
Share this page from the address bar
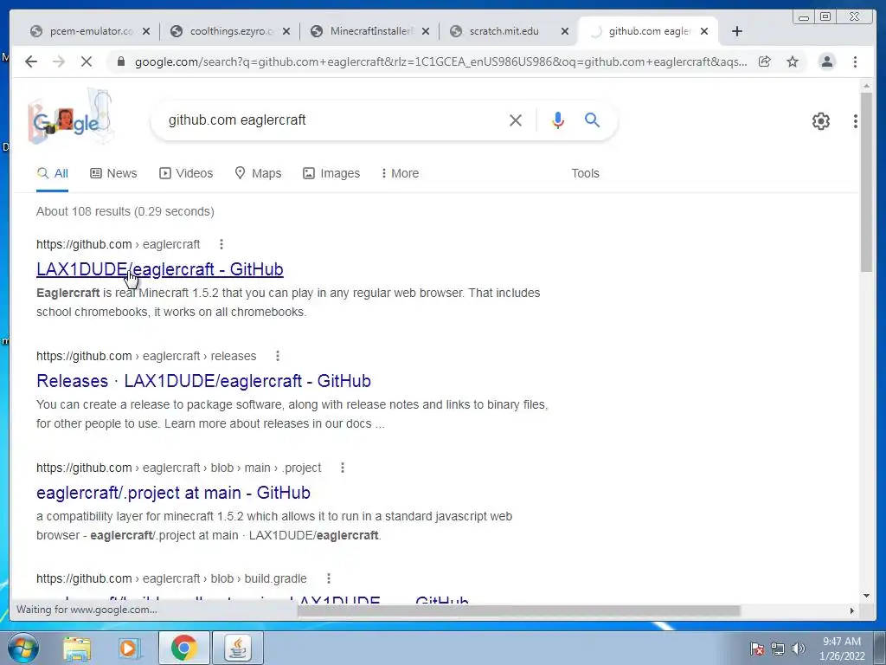[765, 61]
